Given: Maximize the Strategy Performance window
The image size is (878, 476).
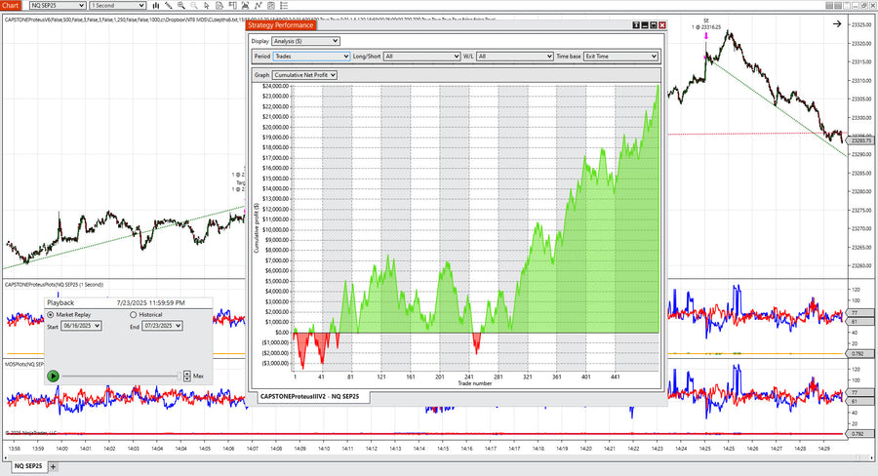Looking at the screenshot, I should coord(654,25).
